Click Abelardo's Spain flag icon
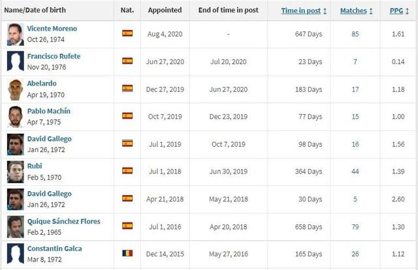The width and height of the screenshot is (418, 270). (x=127, y=89)
